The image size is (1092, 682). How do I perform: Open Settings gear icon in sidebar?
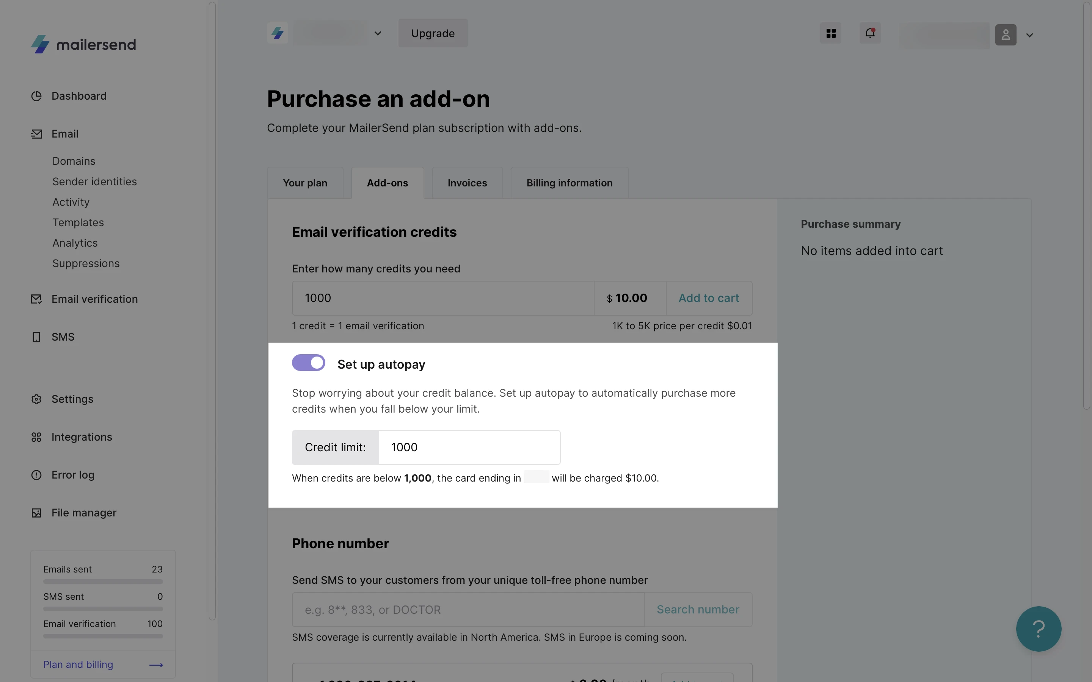36,399
